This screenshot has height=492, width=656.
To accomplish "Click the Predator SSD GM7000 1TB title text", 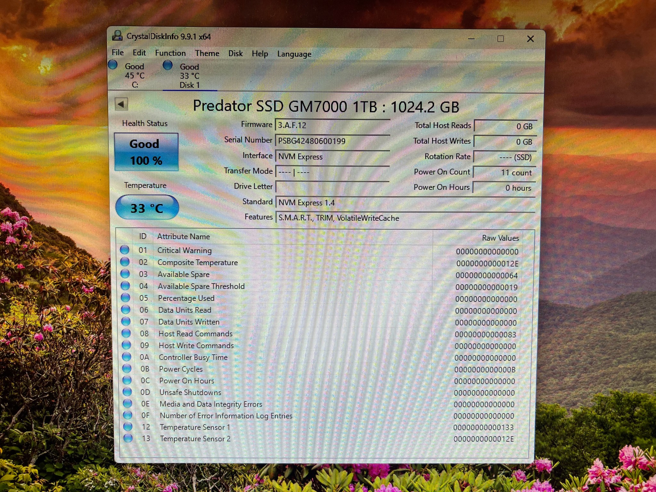I will coord(326,106).
